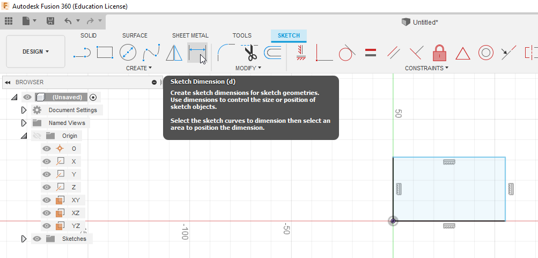Activate the Sketch Dimension tool
Image resolution: width=538 pixels, height=258 pixels.
tap(197, 53)
